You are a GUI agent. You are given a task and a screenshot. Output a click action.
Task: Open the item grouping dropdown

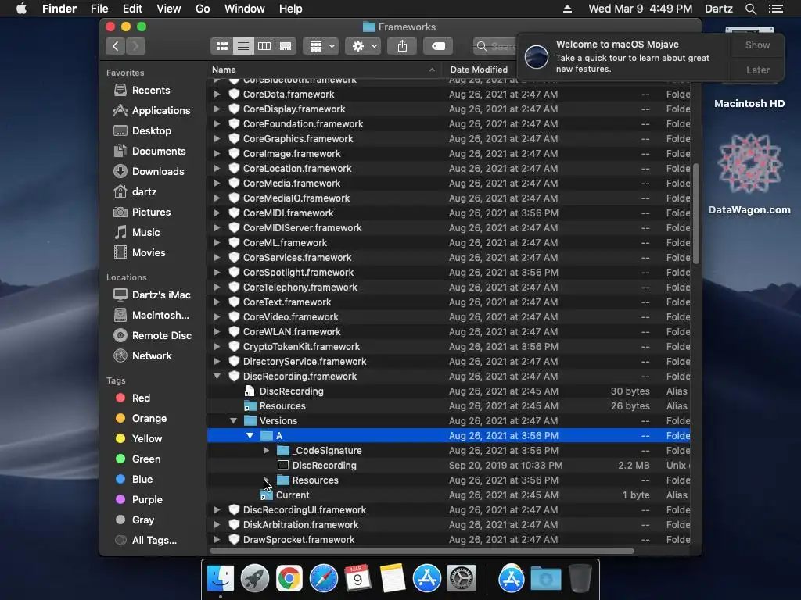(320, 46)
